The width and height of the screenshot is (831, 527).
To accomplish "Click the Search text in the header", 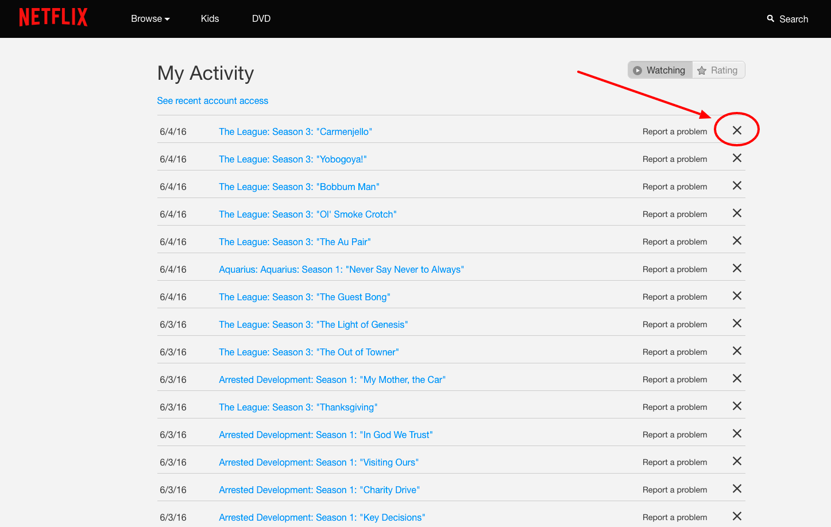I will coord(794,19).
